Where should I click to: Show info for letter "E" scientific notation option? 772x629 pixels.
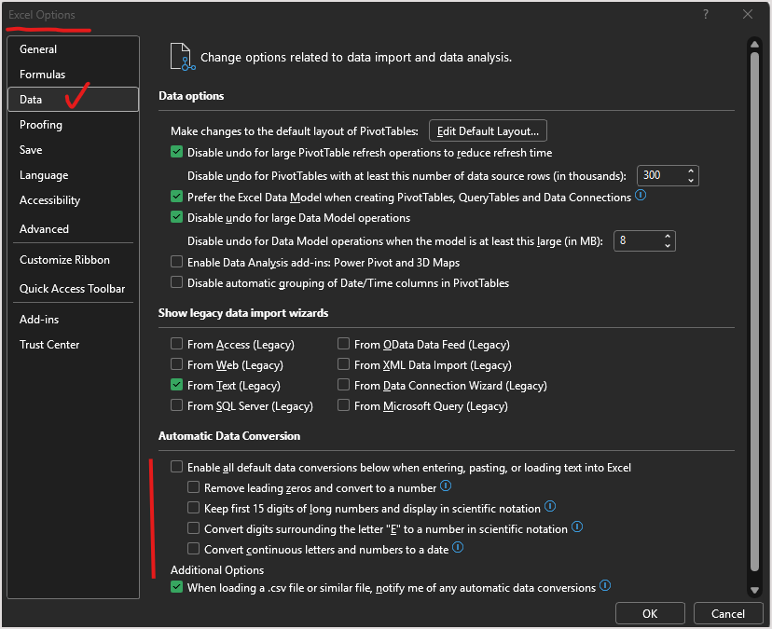577,527
